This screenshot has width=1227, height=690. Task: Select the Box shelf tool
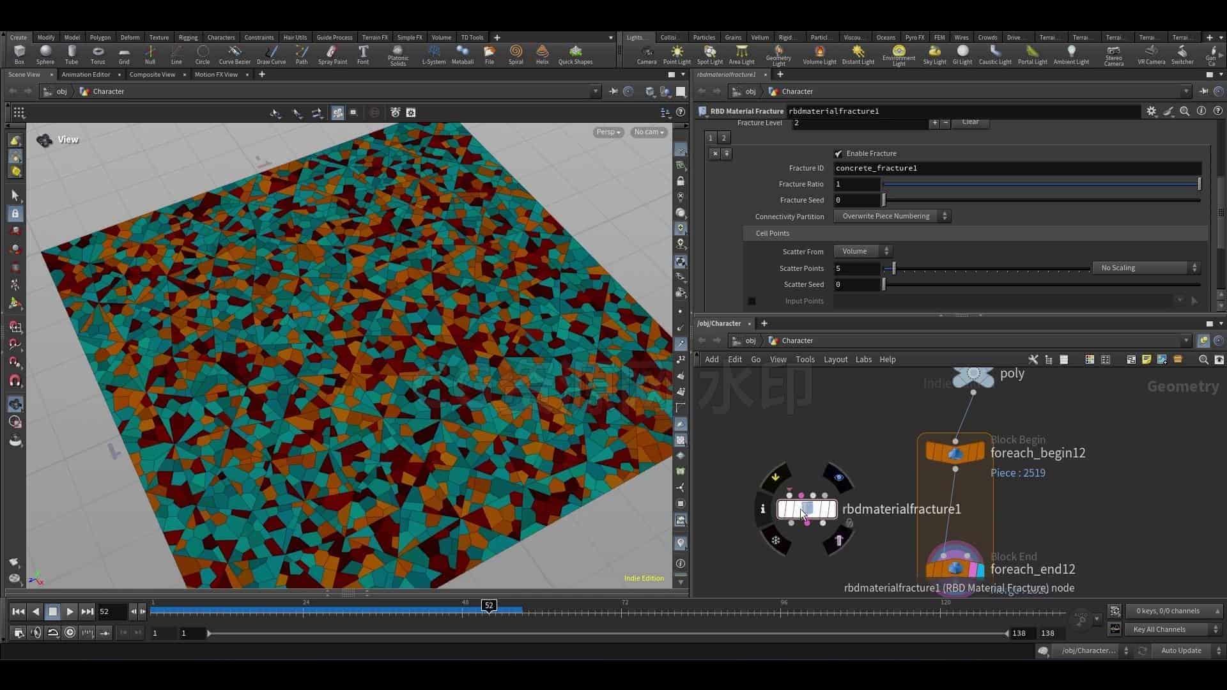(19, 54)
